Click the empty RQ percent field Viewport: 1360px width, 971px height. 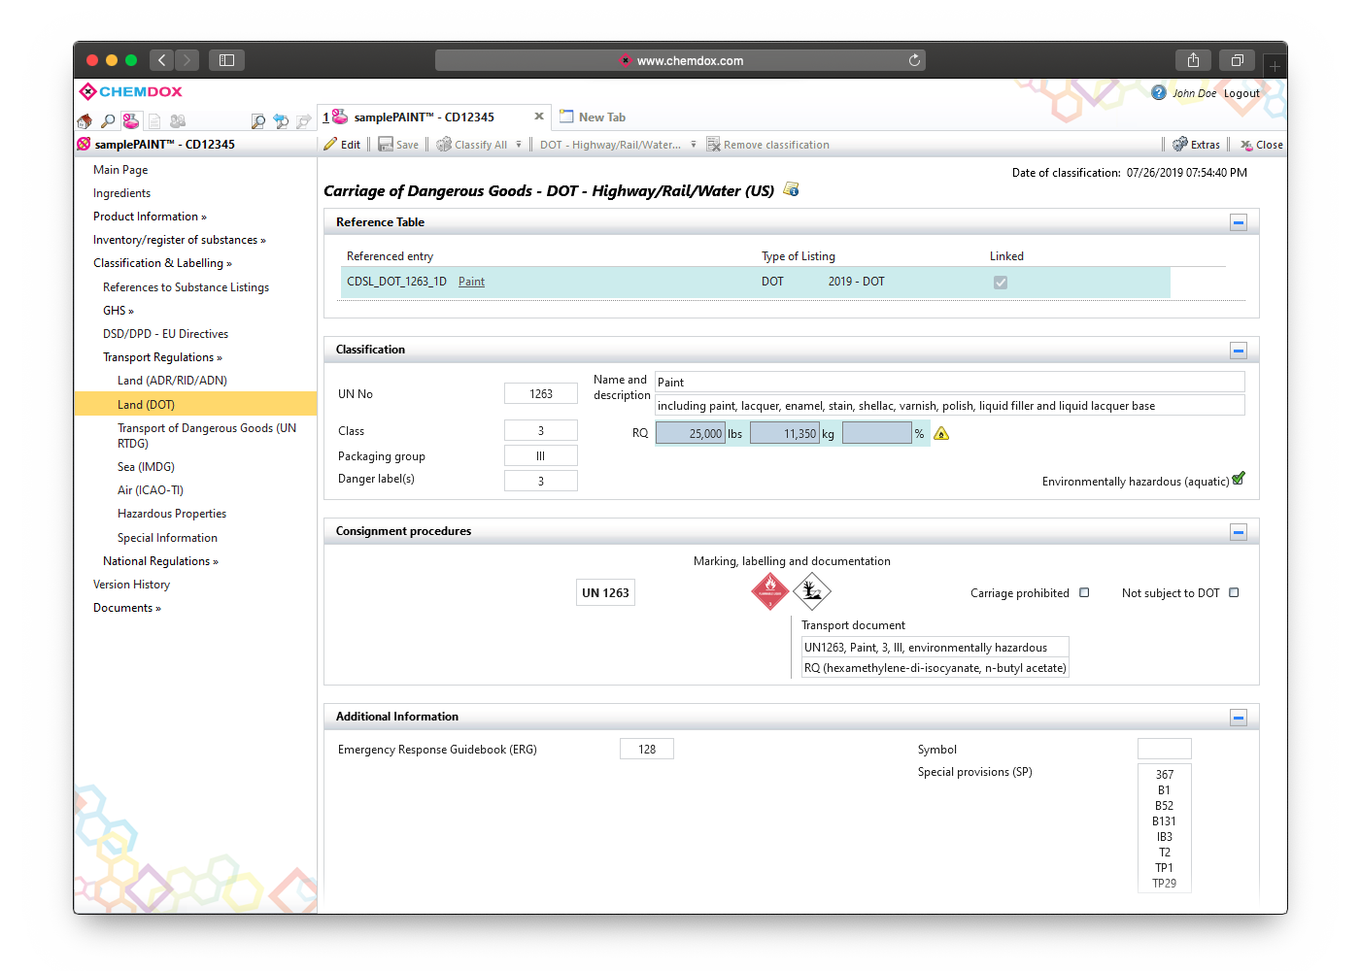click(x=877, y=433)
